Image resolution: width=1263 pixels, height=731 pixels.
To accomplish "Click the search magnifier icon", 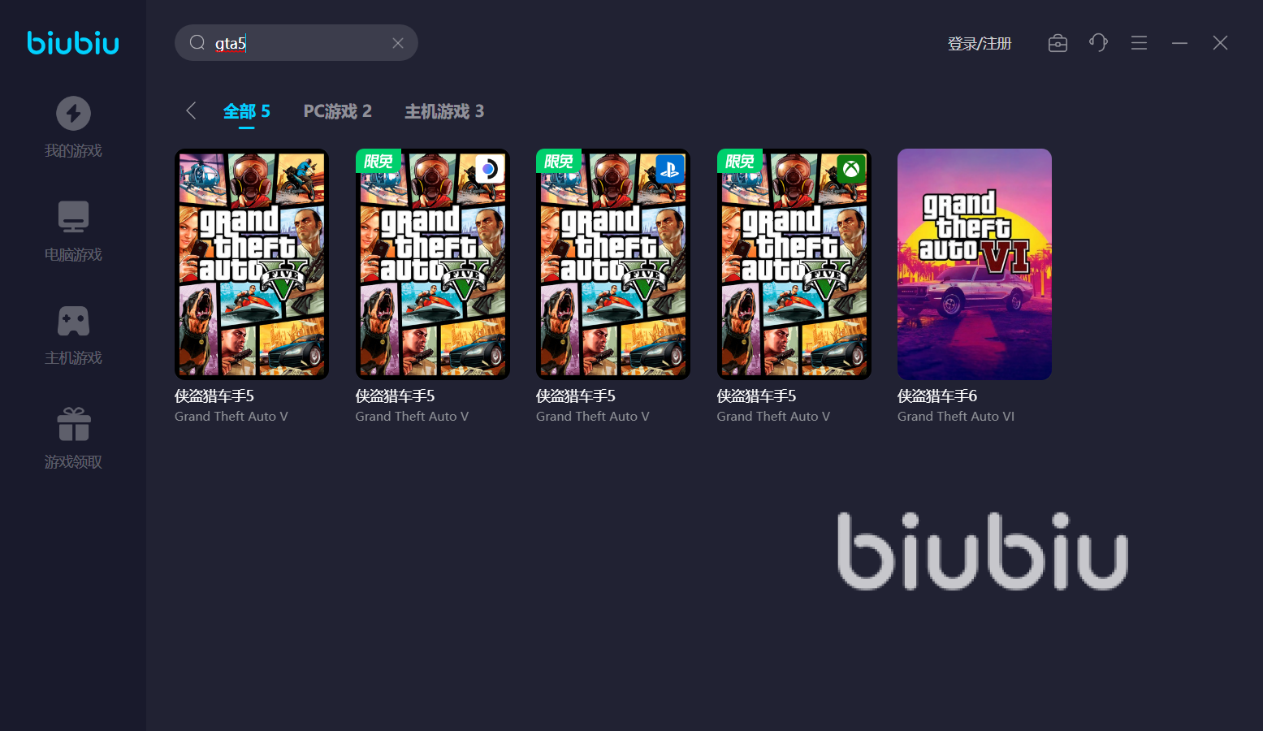I will tap(197, 43).
